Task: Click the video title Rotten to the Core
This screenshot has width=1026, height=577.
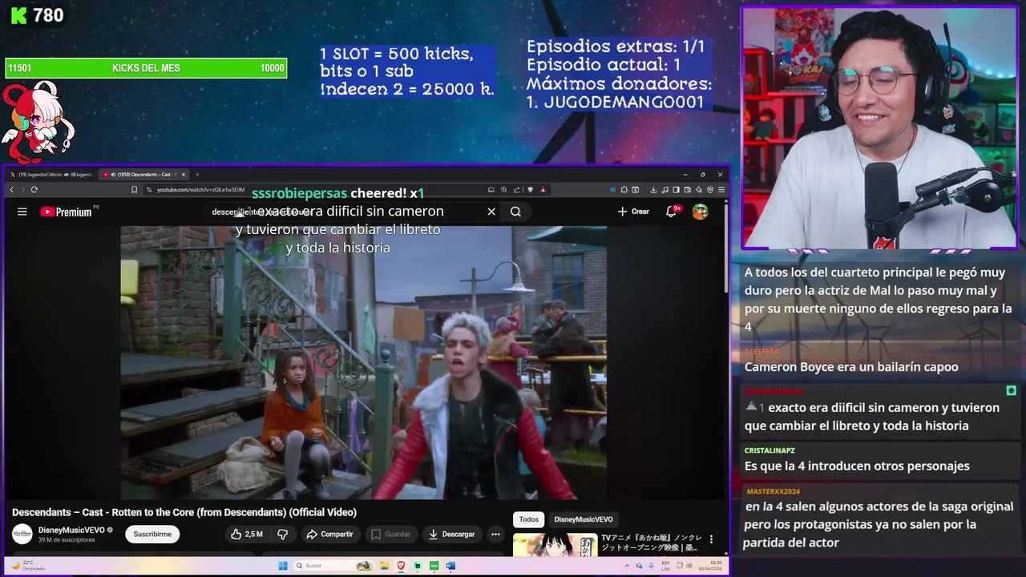Action: point(184,512)
